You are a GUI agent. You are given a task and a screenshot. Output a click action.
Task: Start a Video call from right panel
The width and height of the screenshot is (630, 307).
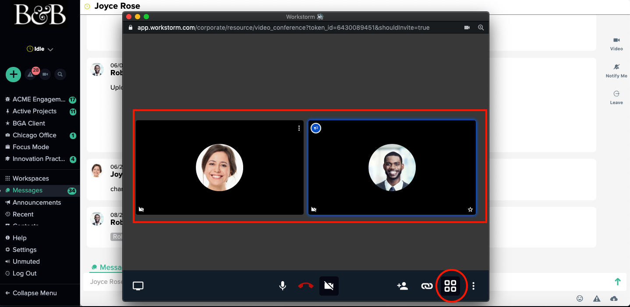point(616,44)
